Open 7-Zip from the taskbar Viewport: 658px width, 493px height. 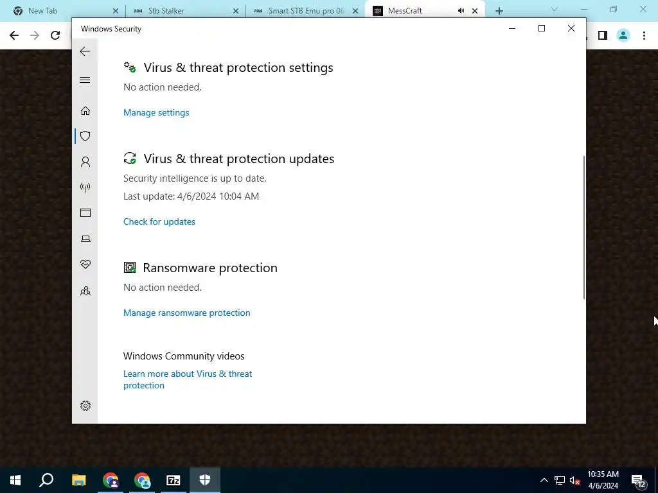173,480
